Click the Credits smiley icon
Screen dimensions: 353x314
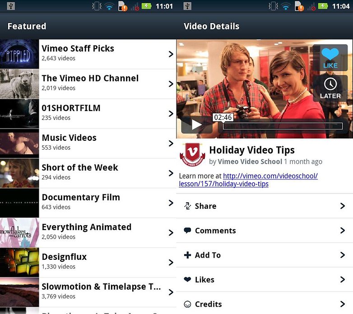187,304
